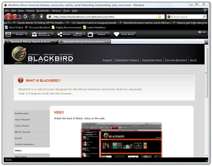
Task: Reload the page with refresh icon
Action: 25,17
